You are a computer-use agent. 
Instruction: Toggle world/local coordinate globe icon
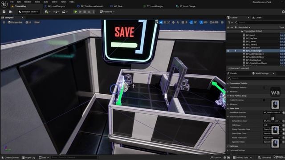click(173, 22)
